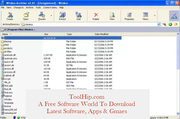Select the Backup folder icon

pyautogui.click(x=2, y=41)
